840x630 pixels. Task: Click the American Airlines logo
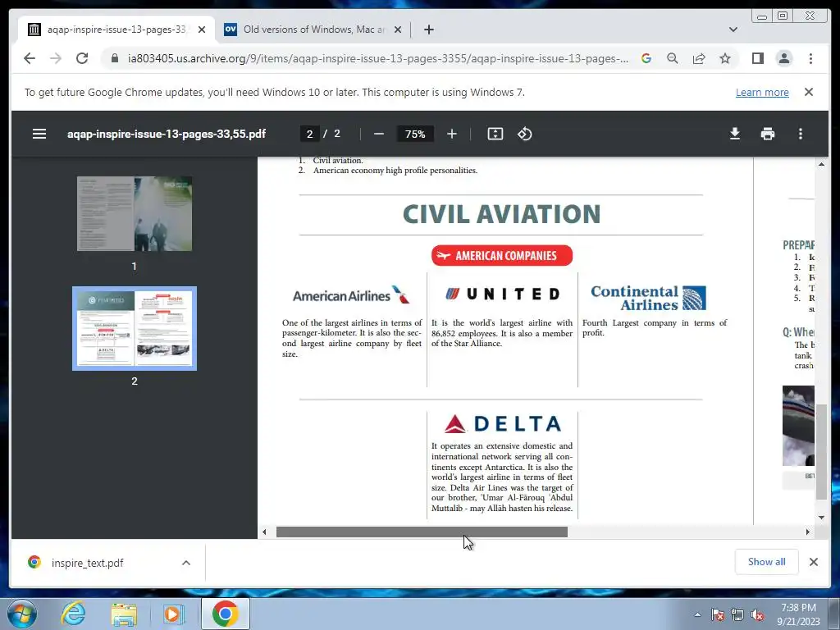point(351,295)
